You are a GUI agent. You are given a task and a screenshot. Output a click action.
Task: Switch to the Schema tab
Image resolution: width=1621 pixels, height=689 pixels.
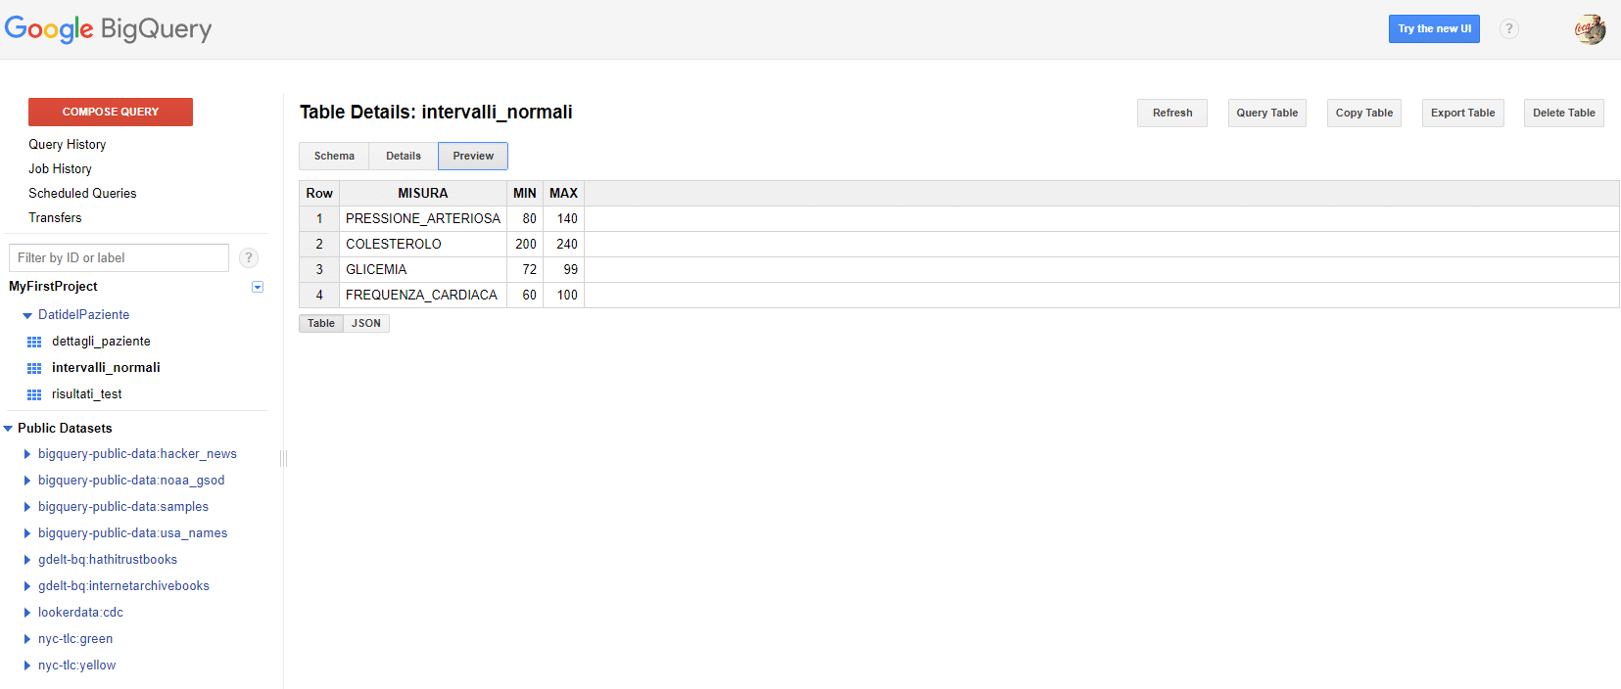coord(334,156)
